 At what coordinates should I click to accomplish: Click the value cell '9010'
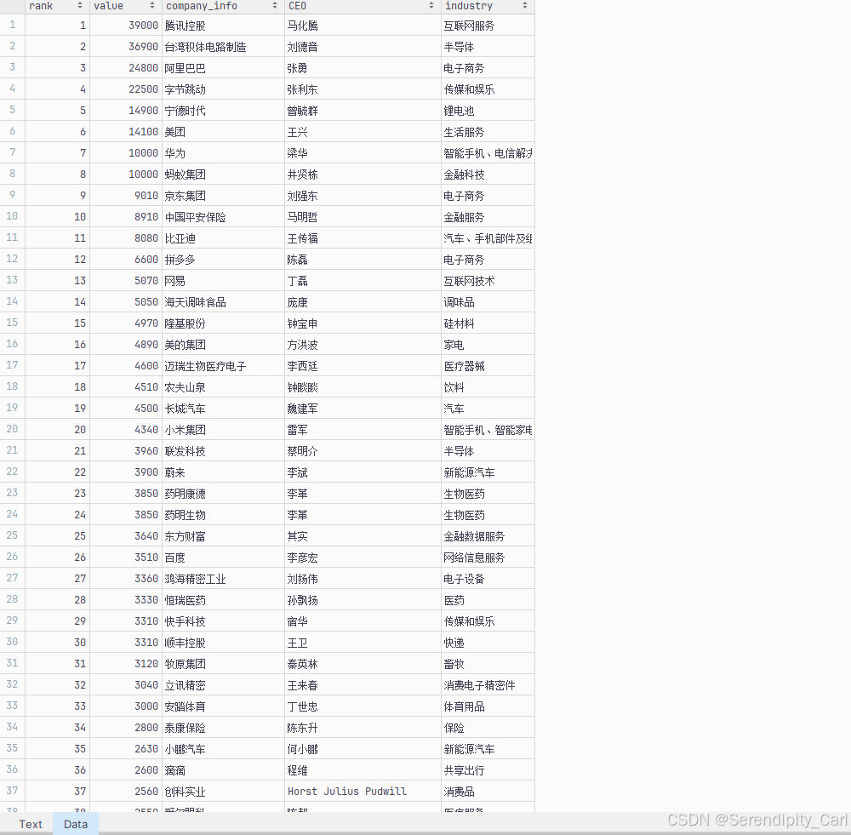(x=126, y=196)
